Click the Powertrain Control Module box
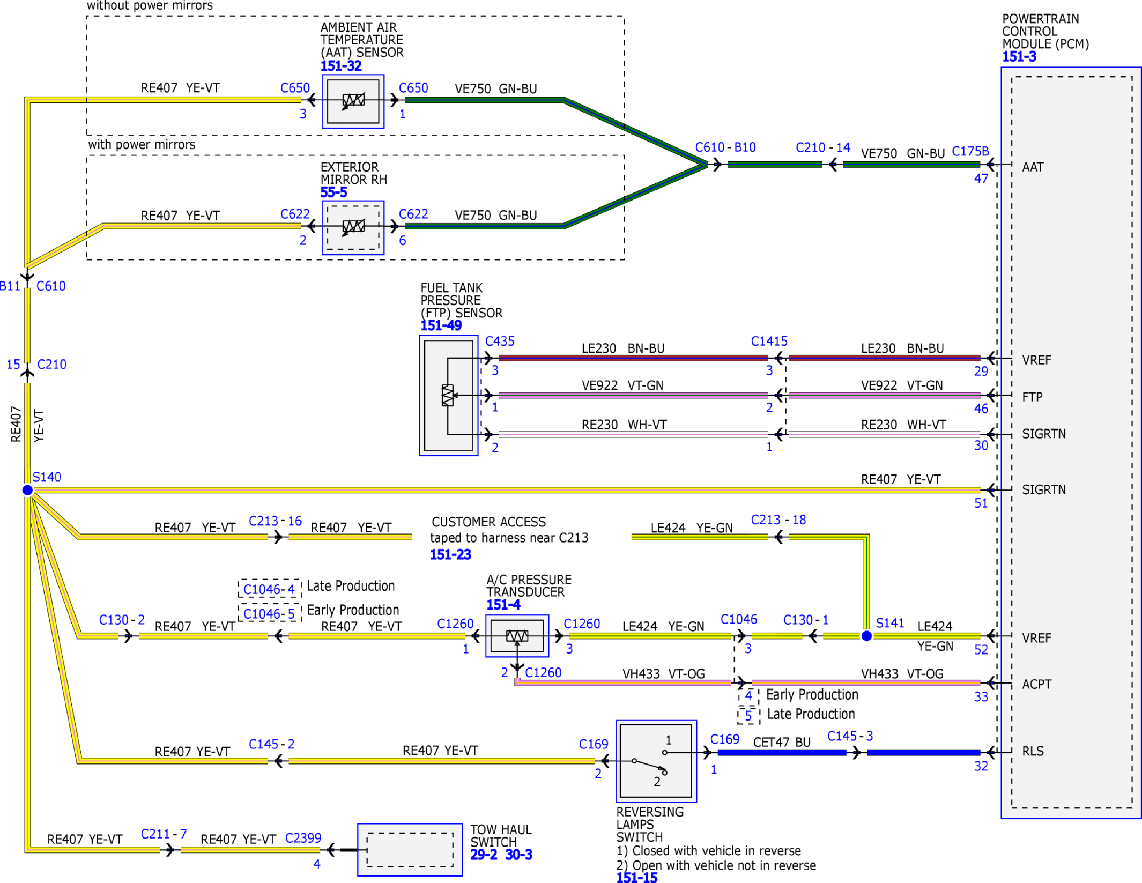 click(1071, 443)
